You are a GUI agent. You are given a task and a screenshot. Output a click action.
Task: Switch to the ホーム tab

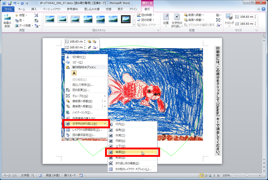[21, 9]
